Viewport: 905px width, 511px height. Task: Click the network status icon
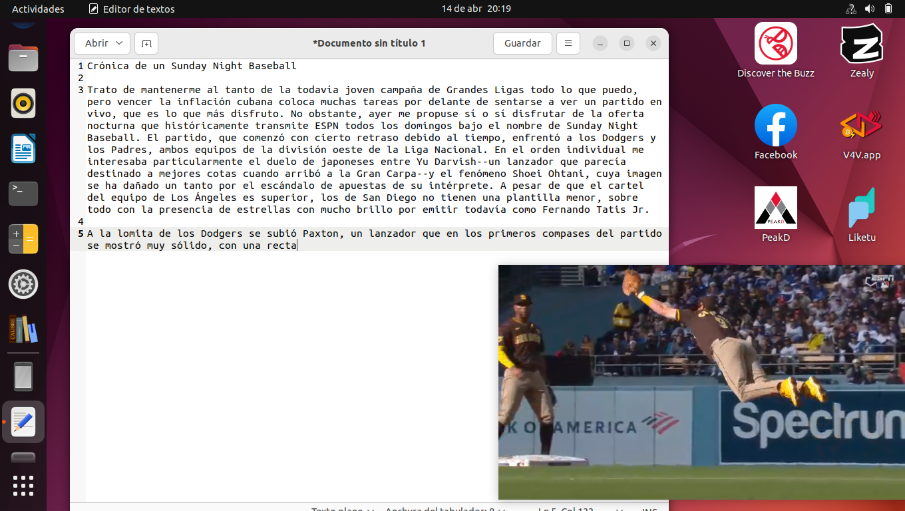click(850, 9)
